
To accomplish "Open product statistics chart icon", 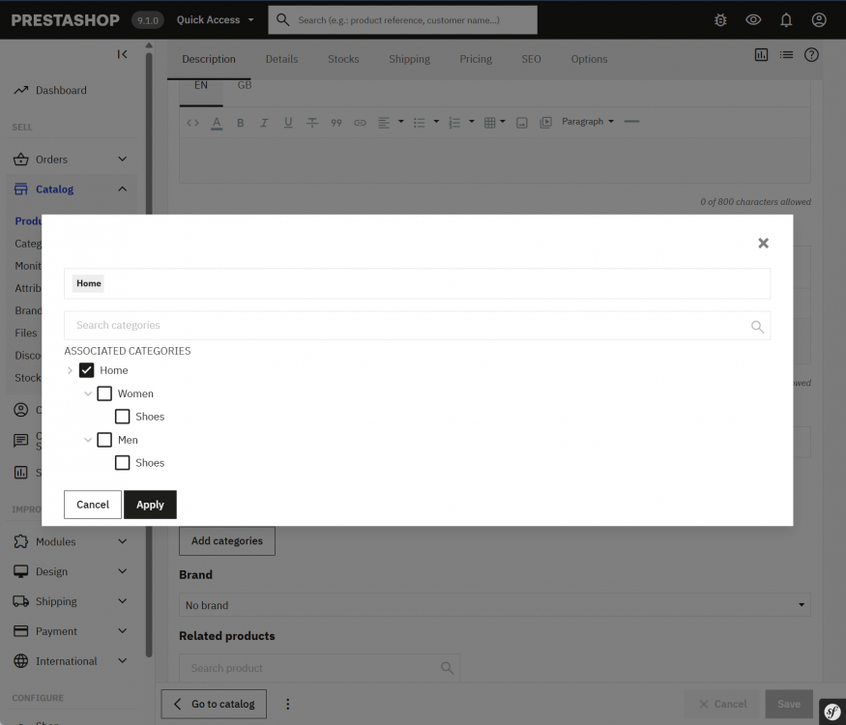I will [x=761, y=54].
